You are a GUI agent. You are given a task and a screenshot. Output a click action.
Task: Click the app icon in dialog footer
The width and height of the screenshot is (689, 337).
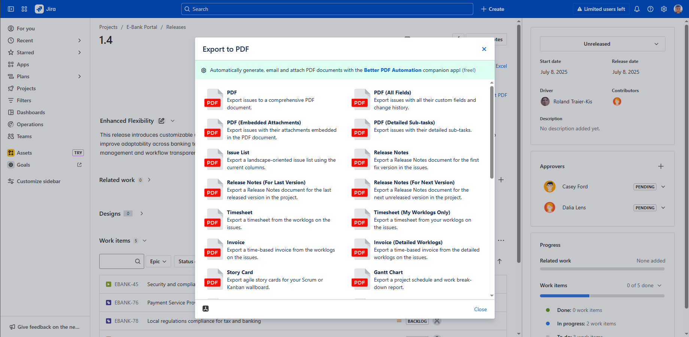(x=206, y=309)
